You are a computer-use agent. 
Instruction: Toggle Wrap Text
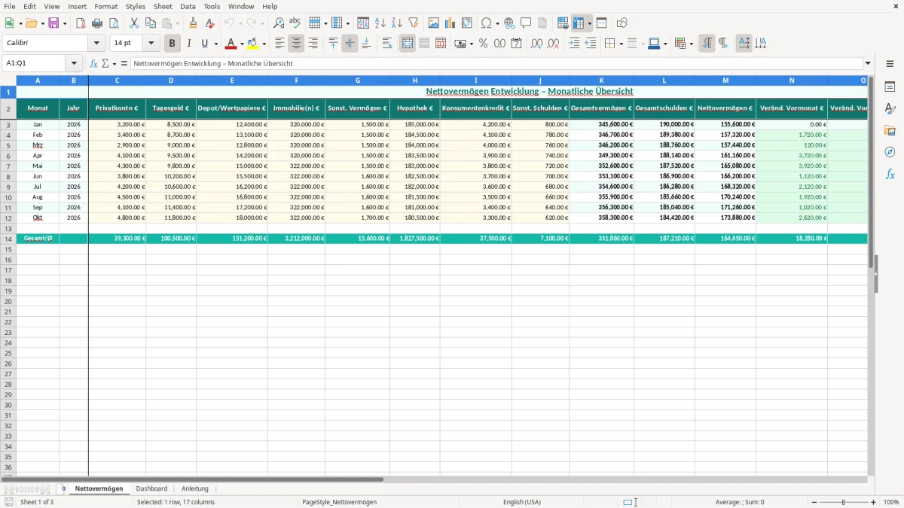pyautogui.click(x=387, y=44)
